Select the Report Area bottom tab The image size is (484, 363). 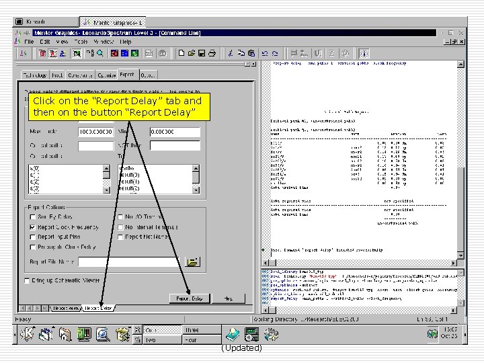tap(66, 308)
